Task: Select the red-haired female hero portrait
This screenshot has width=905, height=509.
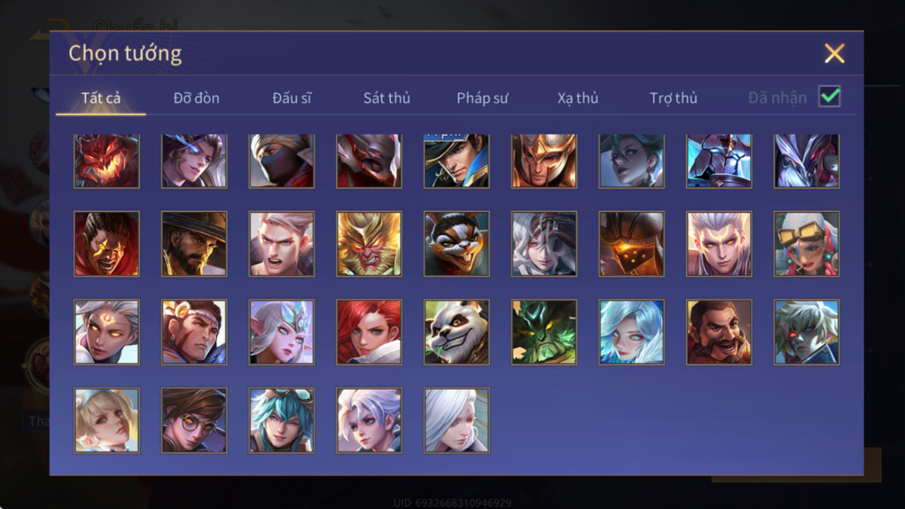Action: click(x=369, y=332)
